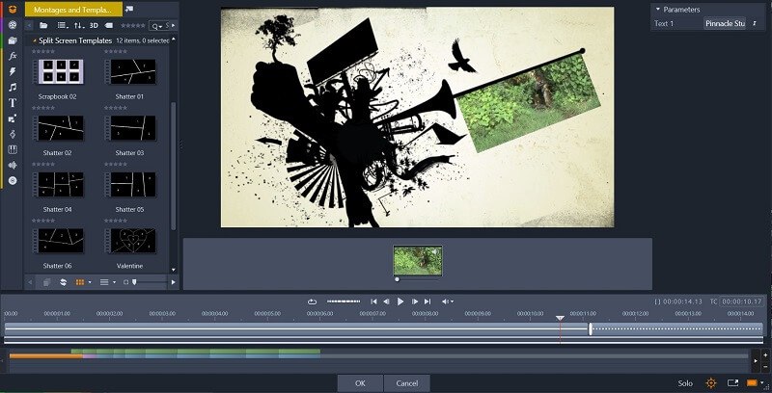Viewport: 772px width, 393px height.
Task: Select the Valentine heart template
Action: click(130, 241)
